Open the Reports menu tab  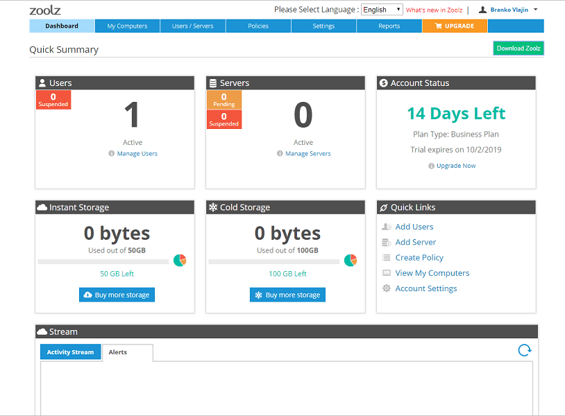[x=389, y=26]
